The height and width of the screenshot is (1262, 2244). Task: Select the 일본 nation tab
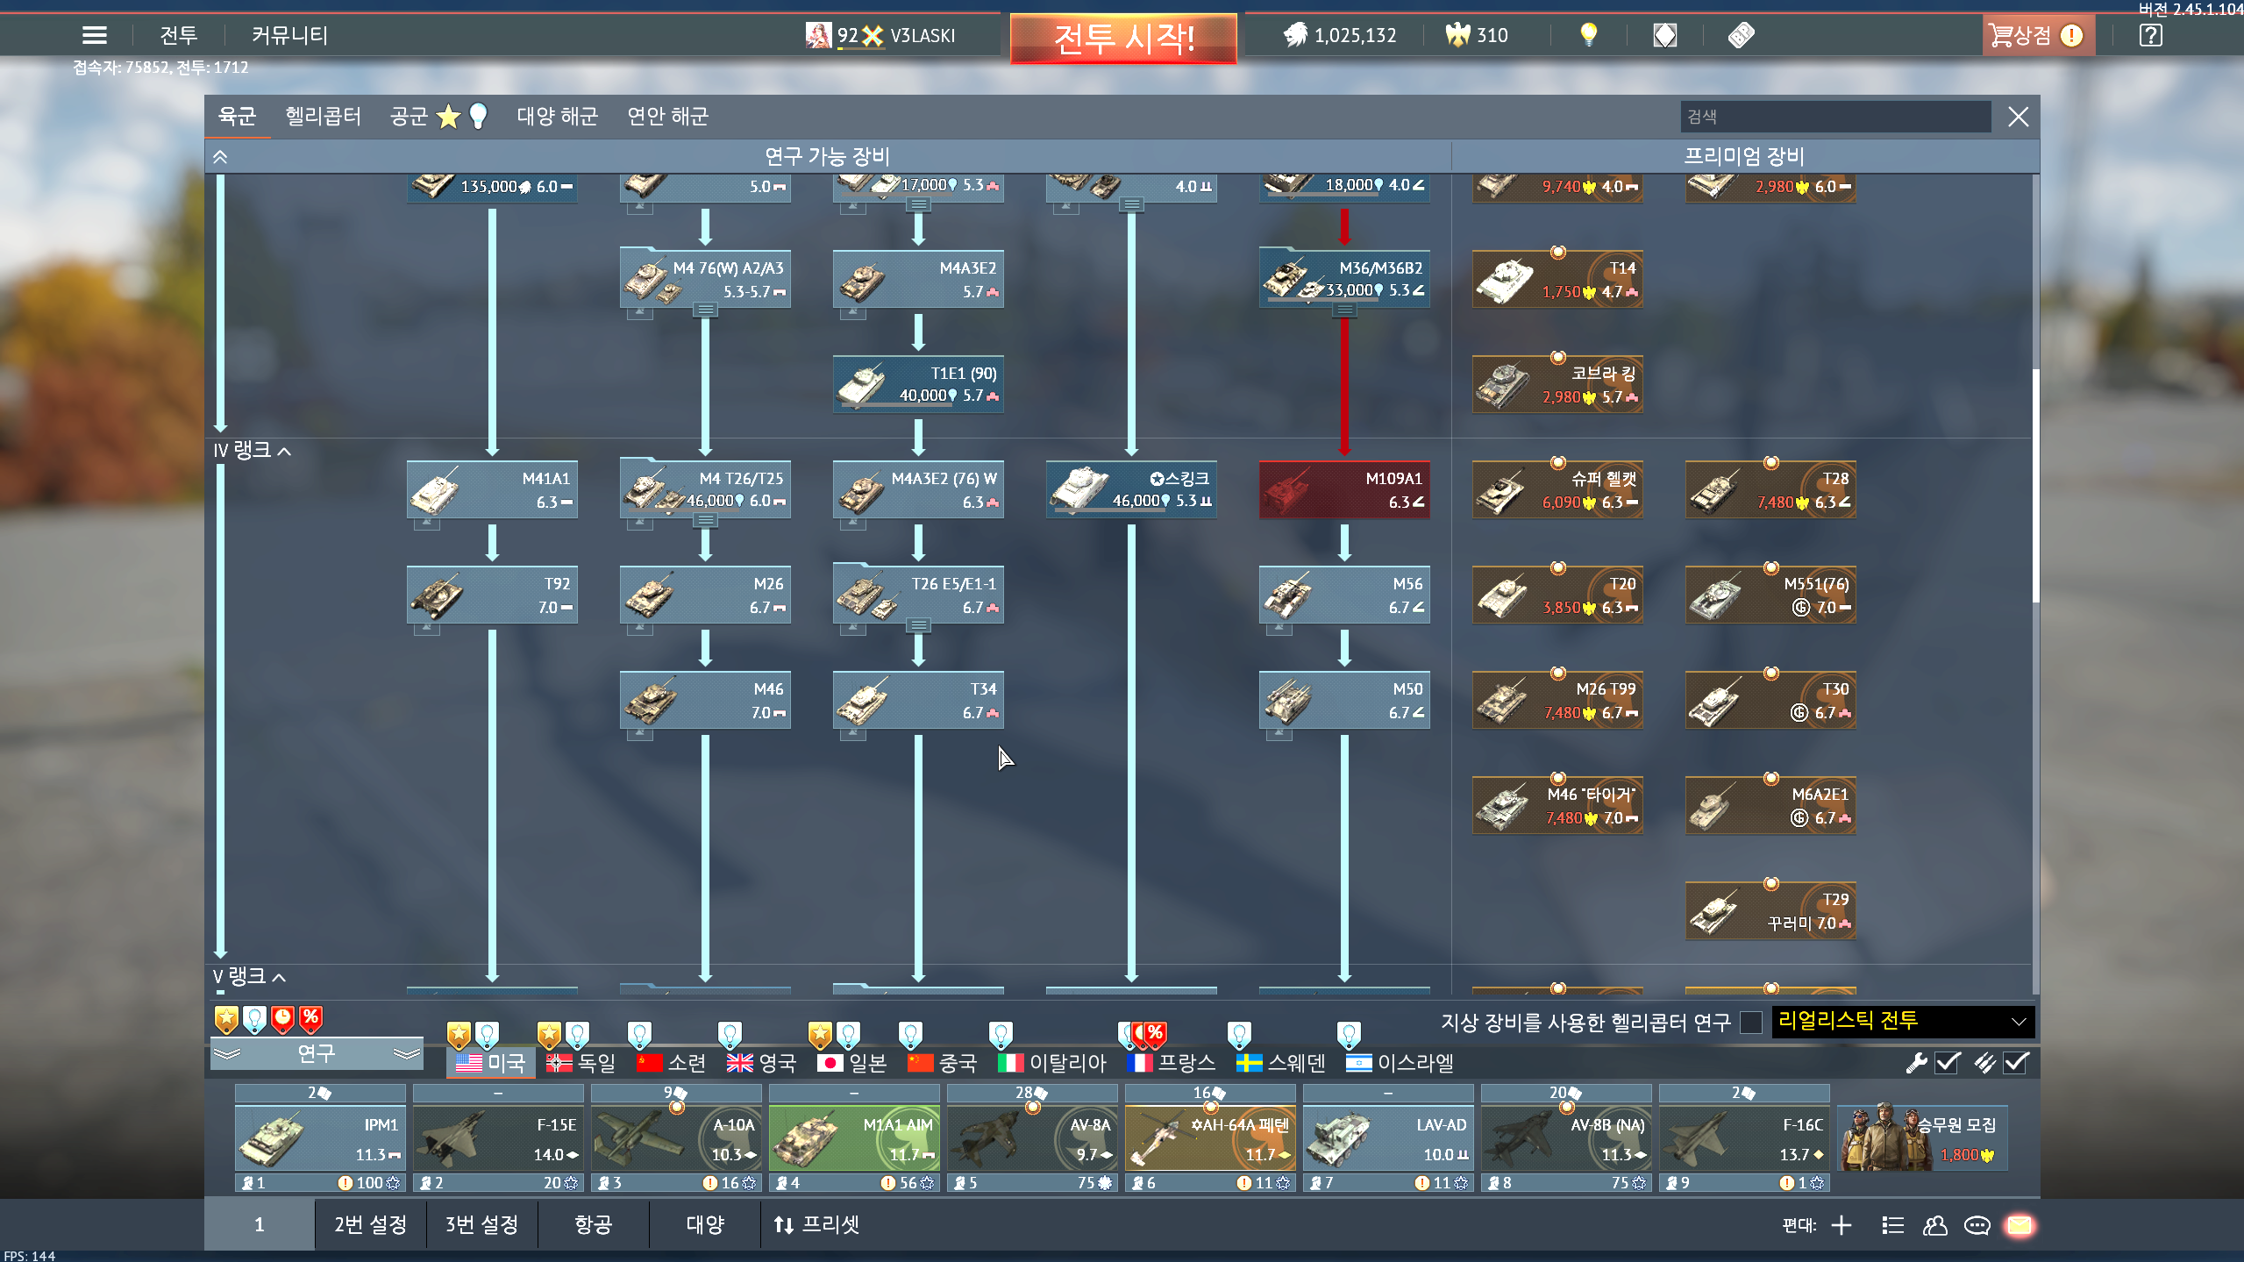pos(851,1063)
